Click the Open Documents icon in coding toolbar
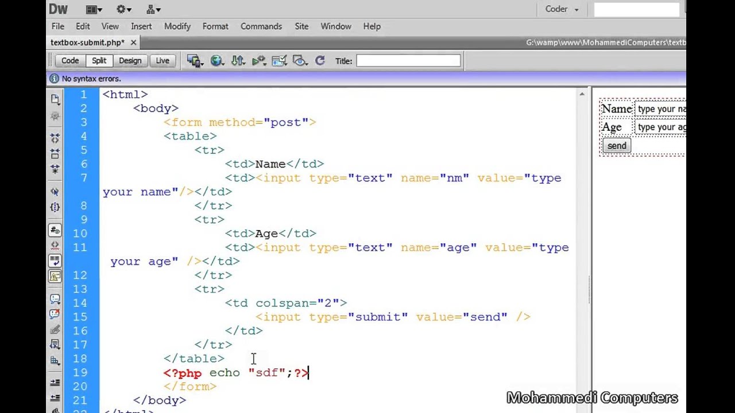This screenshot has width=735, height=413. pos(55,99)
